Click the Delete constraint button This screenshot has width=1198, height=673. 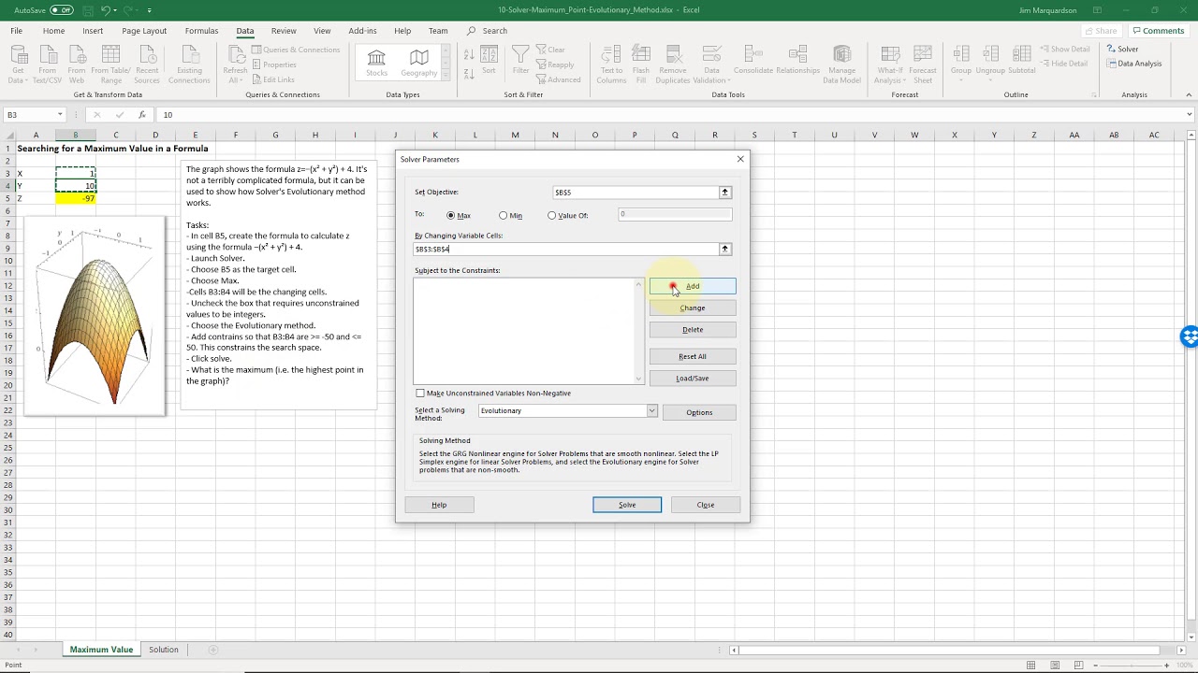tap(693, 330)
